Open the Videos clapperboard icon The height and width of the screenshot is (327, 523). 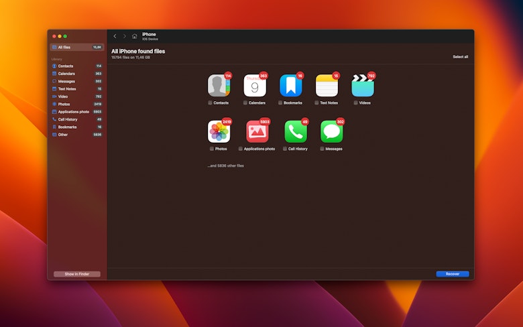363,85
